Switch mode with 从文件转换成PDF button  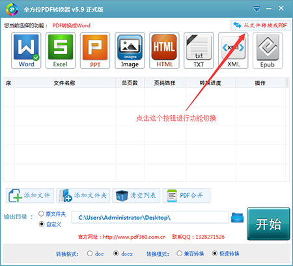[x=260, y=25]
